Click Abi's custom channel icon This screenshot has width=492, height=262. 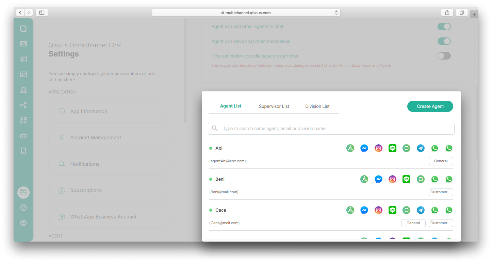tap(350, 148)
